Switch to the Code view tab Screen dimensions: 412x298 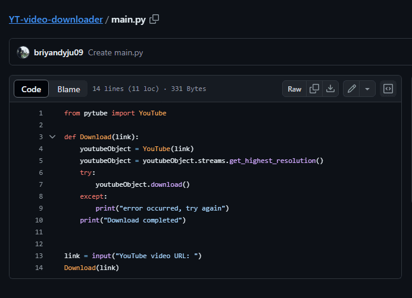click(31, 89)
